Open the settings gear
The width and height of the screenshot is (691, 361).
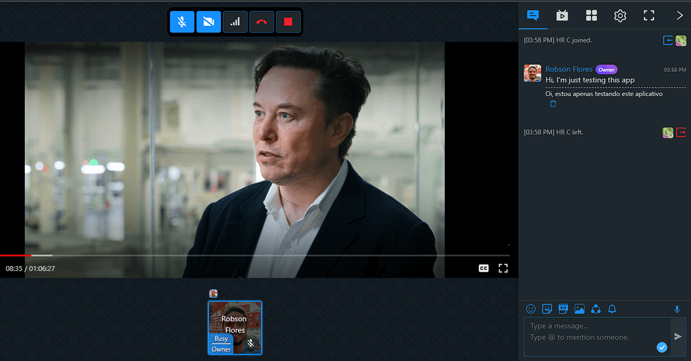[x=620, y=16]
